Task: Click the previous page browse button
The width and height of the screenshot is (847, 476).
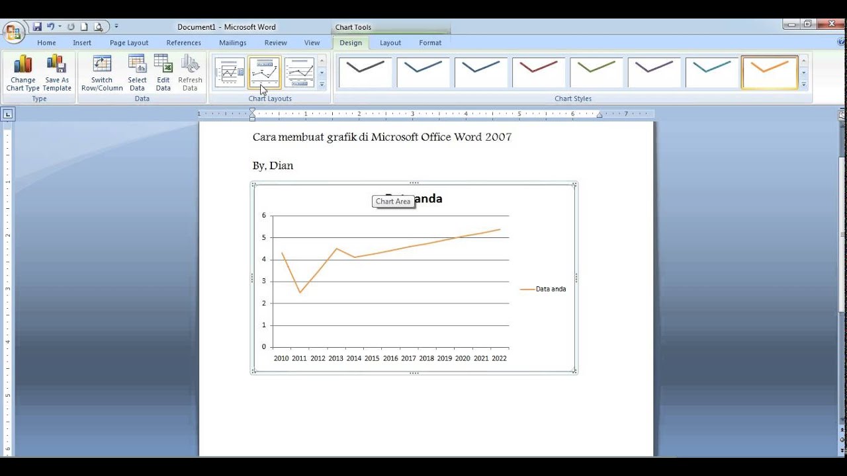Action: coord(842,430)
